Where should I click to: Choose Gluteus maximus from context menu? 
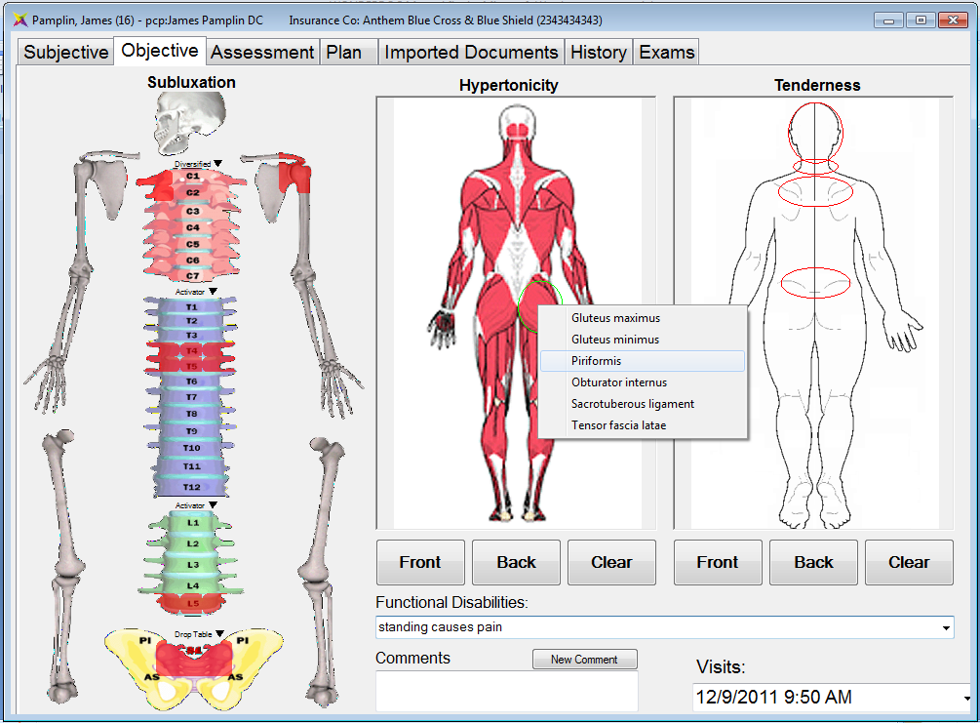pyautogui.click(x=643, y=318)
